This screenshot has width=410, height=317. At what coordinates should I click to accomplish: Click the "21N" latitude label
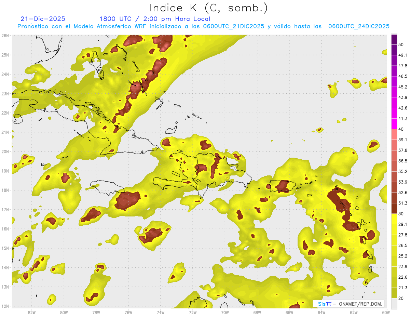click(5, 132)
